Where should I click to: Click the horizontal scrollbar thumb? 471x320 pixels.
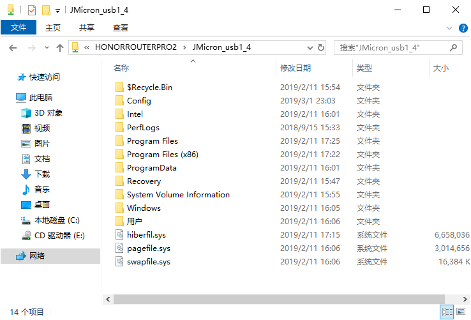coord(279,300)
